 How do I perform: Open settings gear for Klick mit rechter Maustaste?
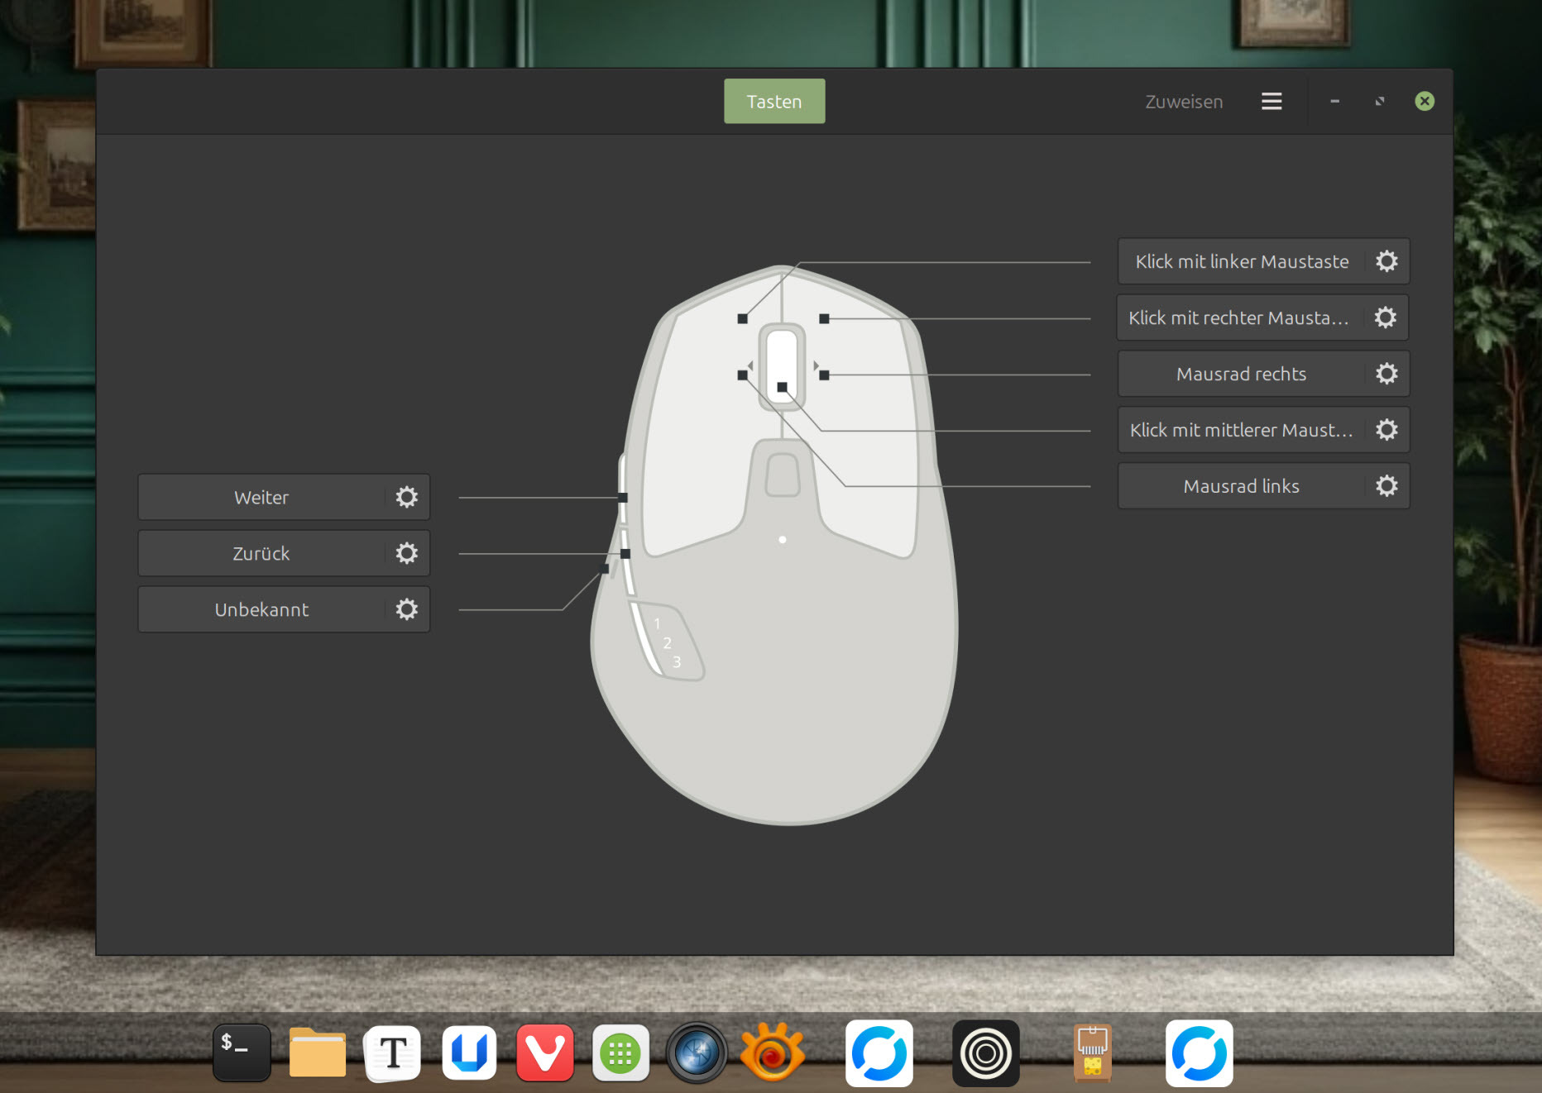click(1386, 317)
